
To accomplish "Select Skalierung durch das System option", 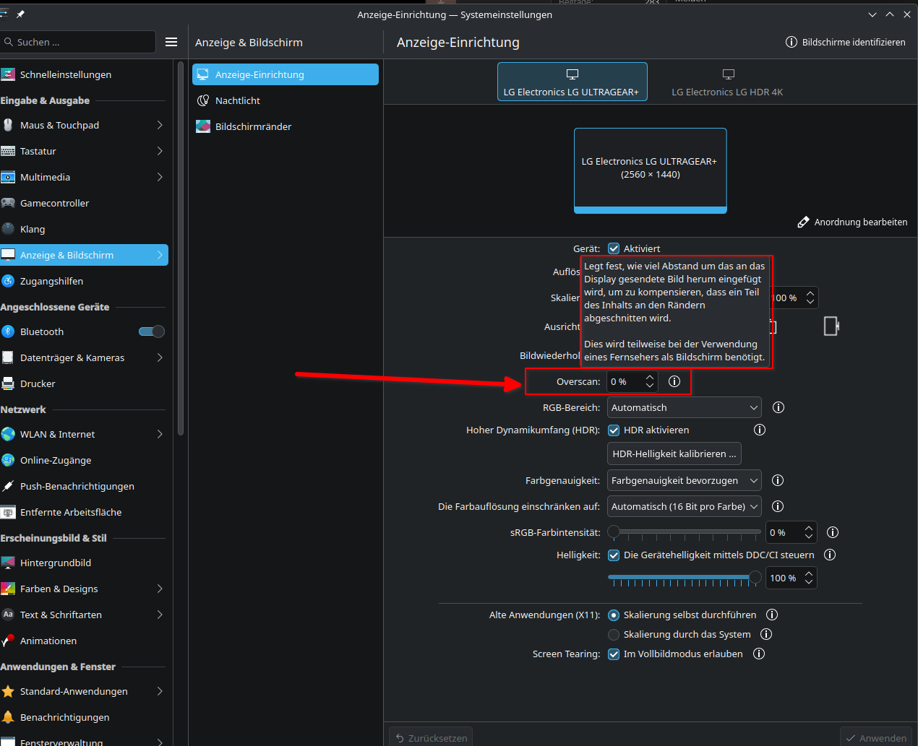I will (614, 635).
